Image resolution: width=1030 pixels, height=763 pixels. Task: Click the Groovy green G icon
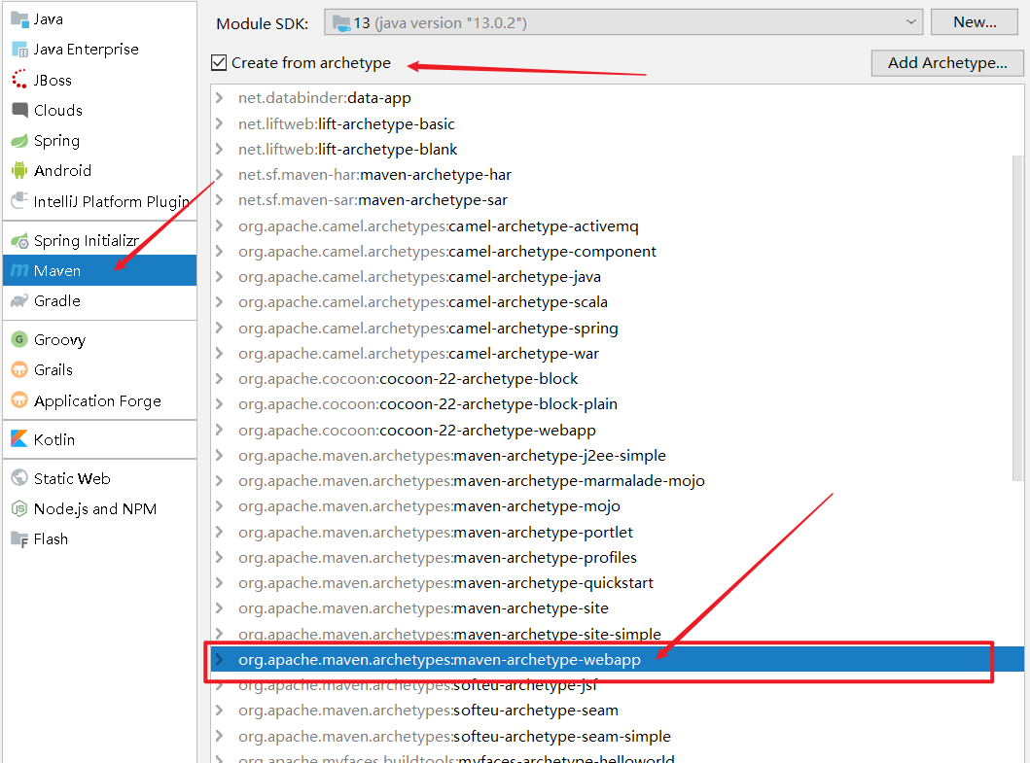coord(19,339)
